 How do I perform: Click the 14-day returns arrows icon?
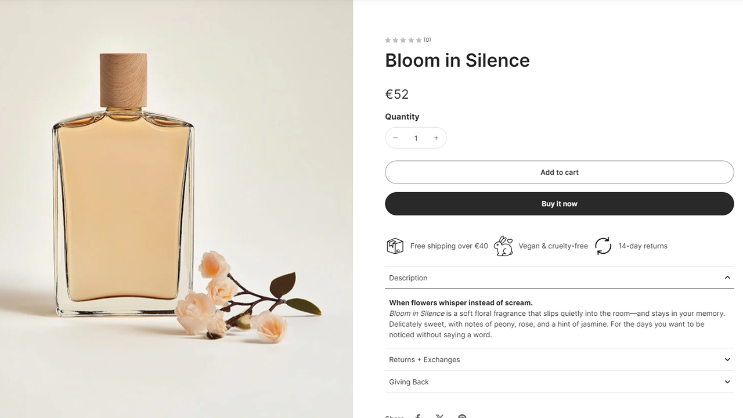[x=603, y=246]
